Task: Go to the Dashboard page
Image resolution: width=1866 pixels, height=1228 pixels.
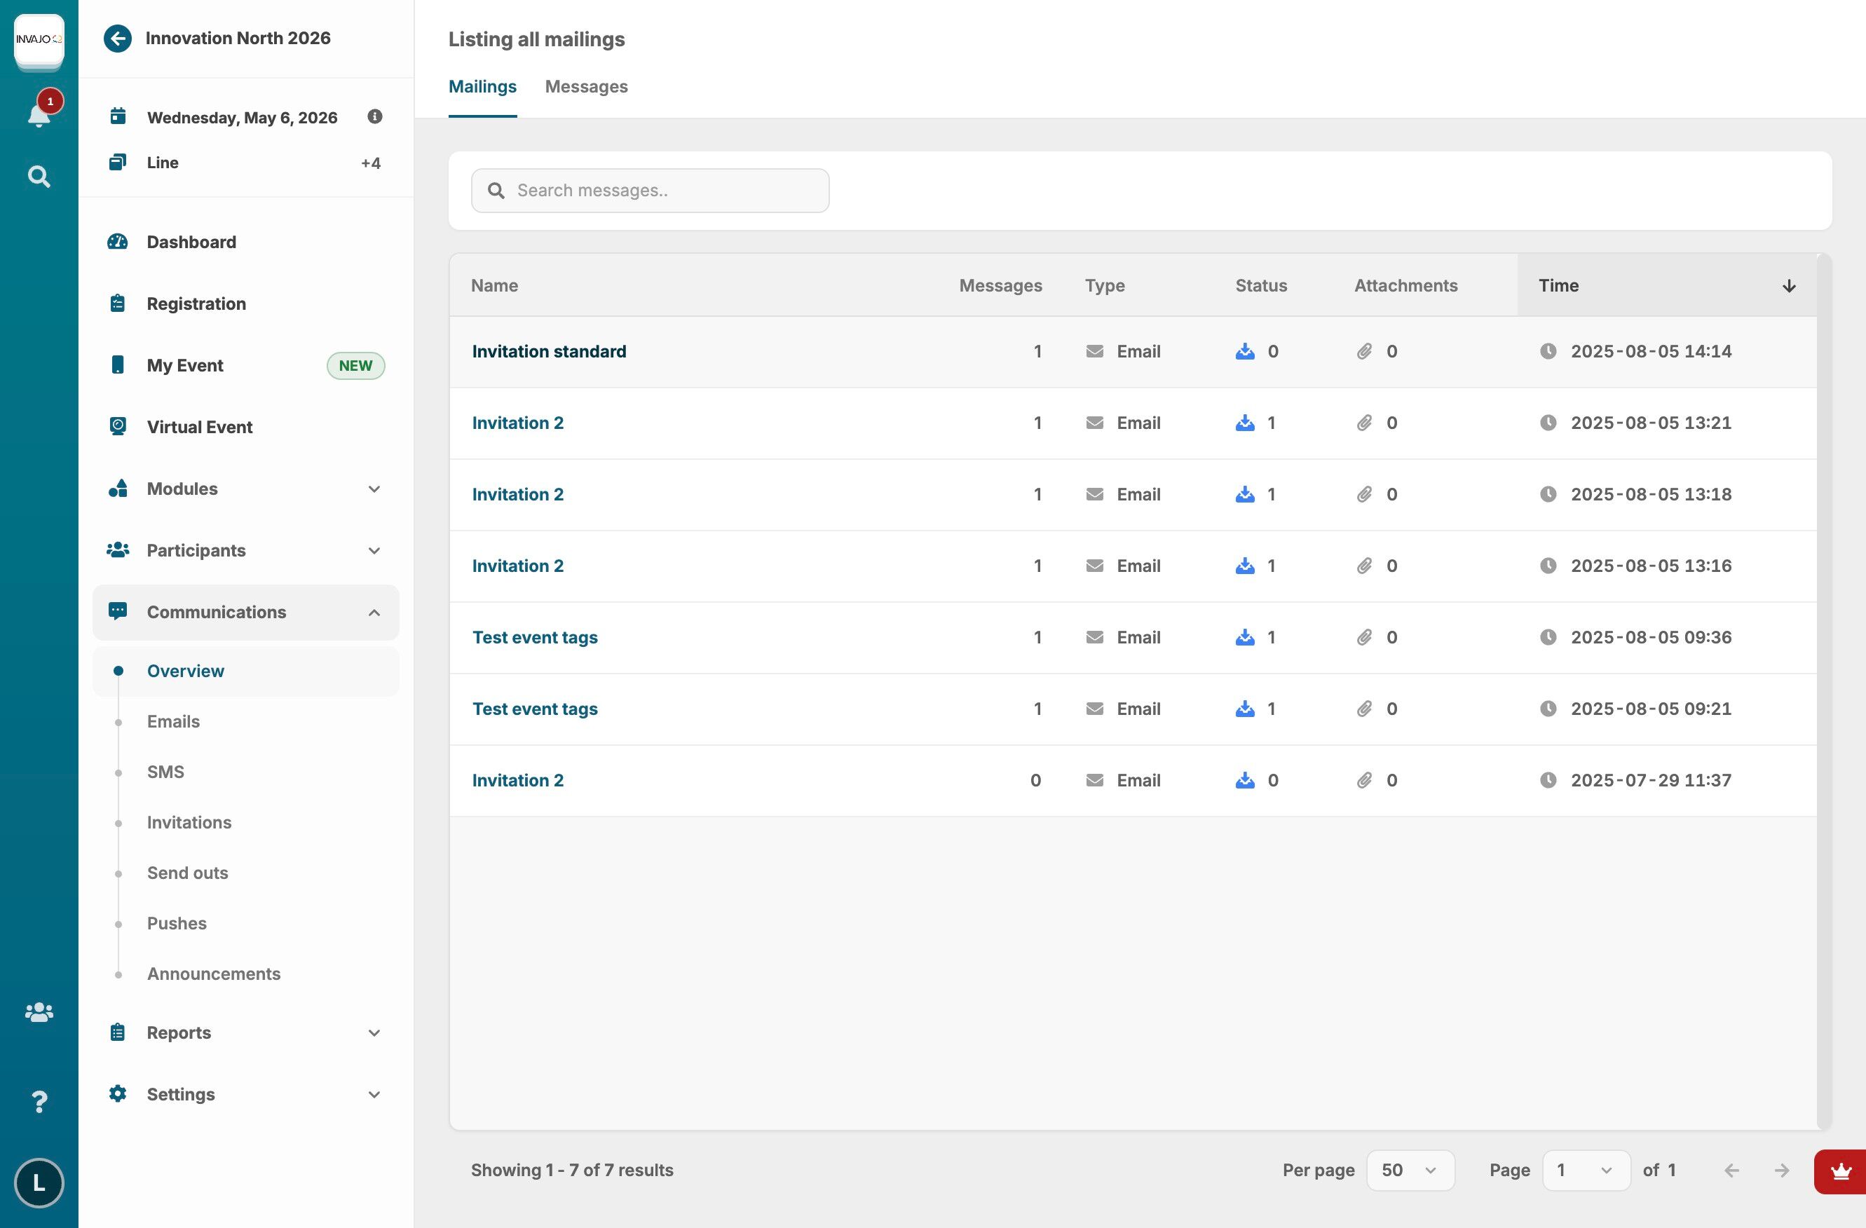Action: [x=191, y=243]
